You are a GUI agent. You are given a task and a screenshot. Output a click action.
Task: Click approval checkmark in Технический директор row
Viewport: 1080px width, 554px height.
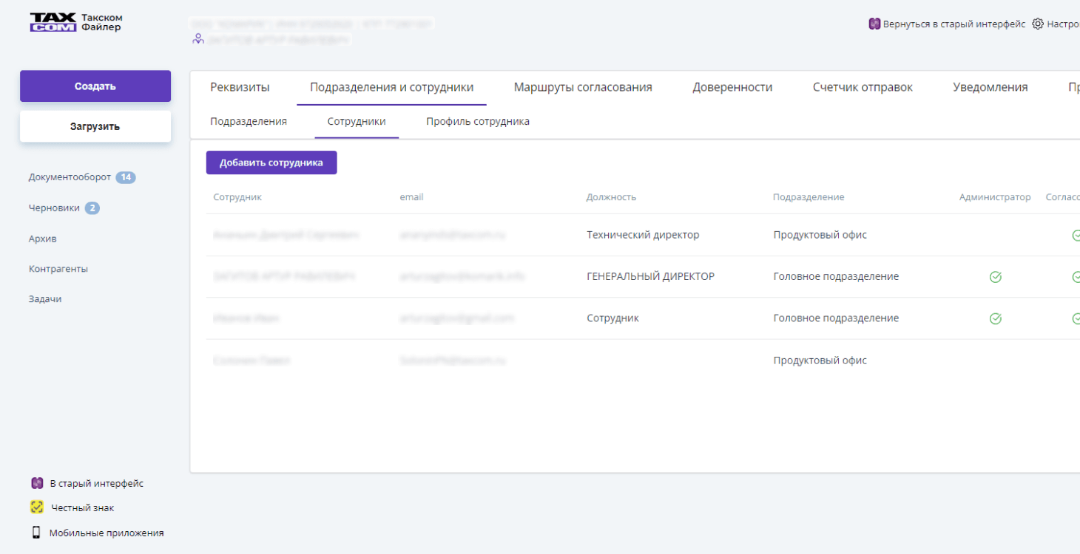(x=1076, y=235)
